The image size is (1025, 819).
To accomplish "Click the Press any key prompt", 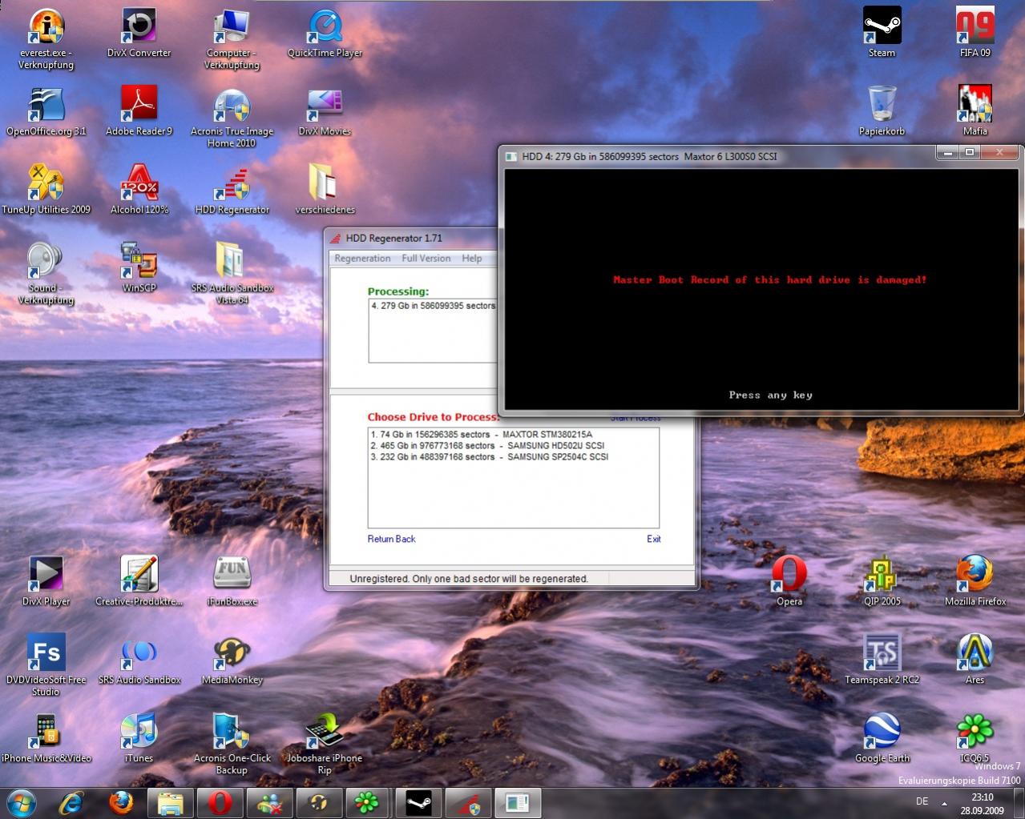I will (x=770, y=395).
